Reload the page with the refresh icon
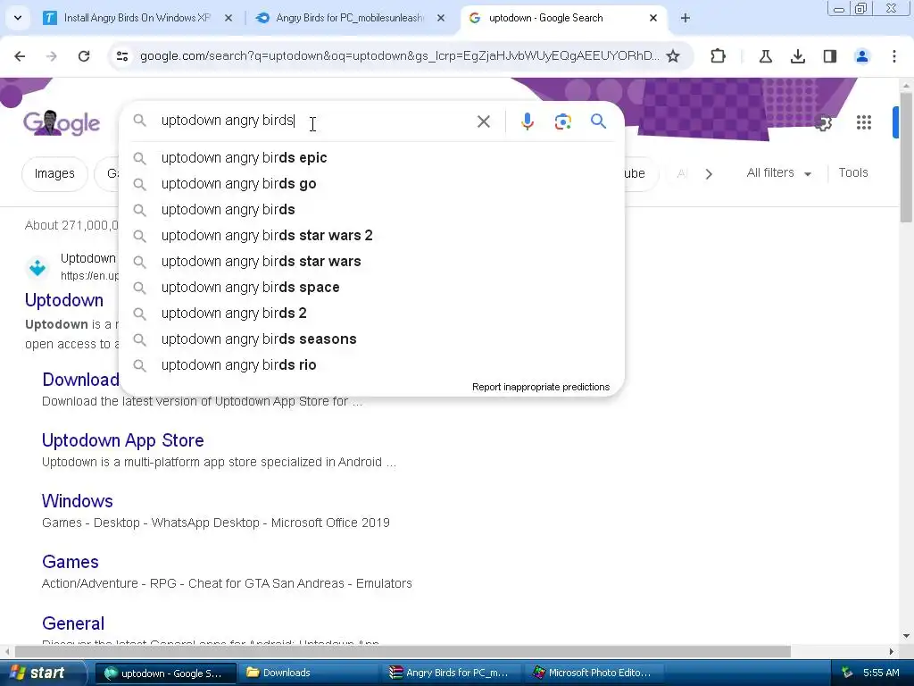This screenshot has width=914, height=686. (84, 56)
